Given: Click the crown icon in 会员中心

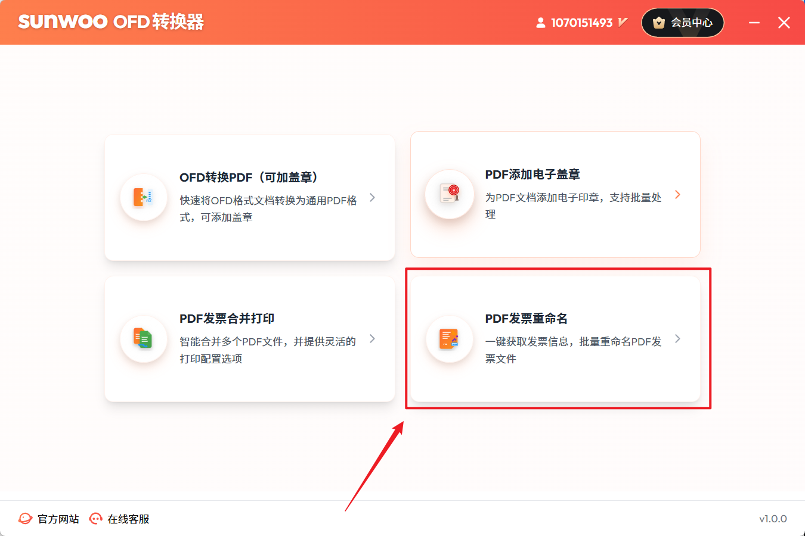Looking at the screenshot, I should [x=659, y=23].
